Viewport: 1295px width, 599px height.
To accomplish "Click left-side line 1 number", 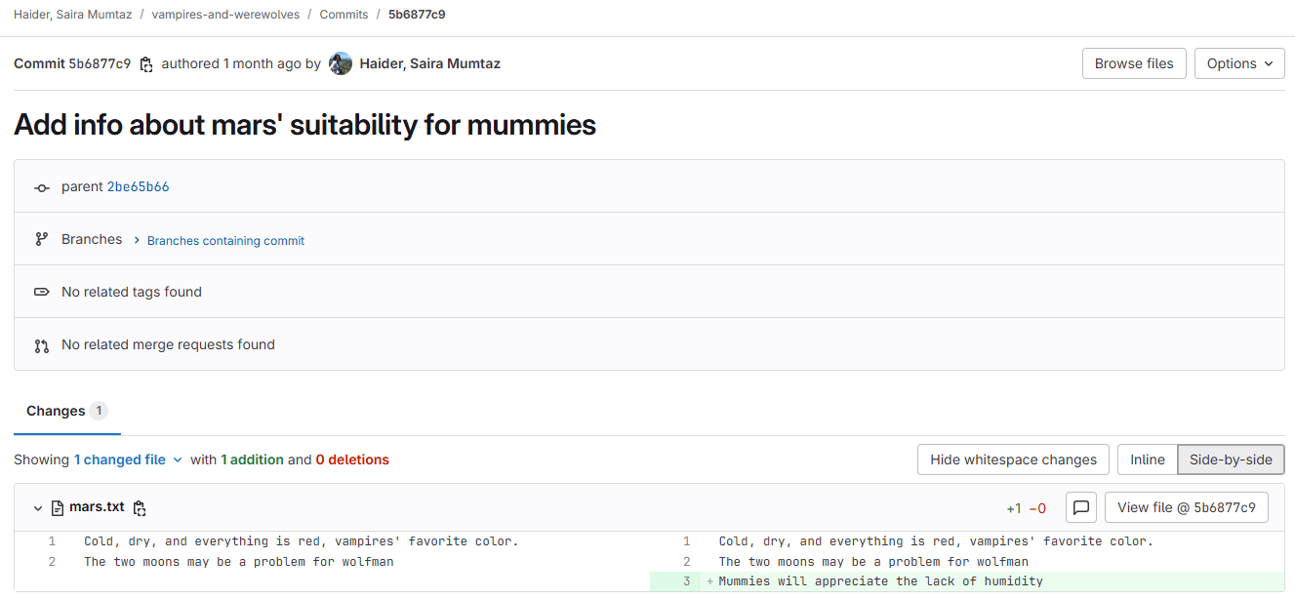I will (x=52, y=541).
